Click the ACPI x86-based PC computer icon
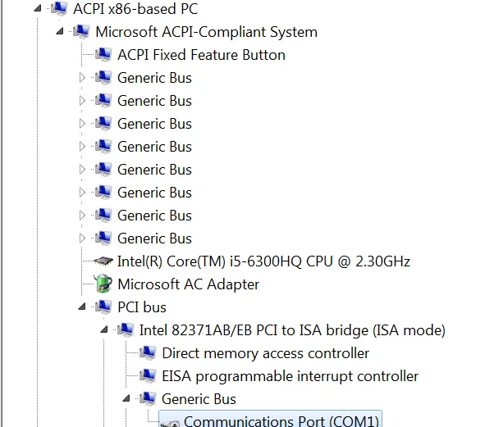 [59, 8]
